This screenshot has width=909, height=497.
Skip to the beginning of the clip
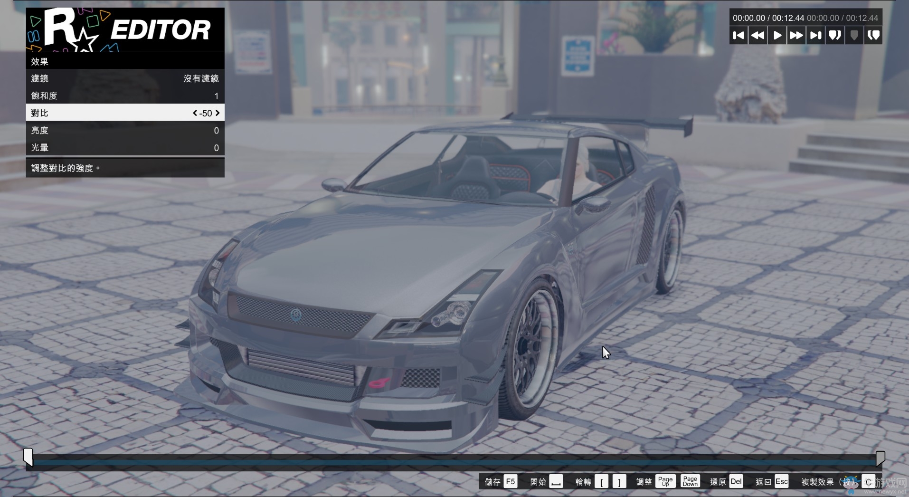pyautogui.click(x=738, y=35)
